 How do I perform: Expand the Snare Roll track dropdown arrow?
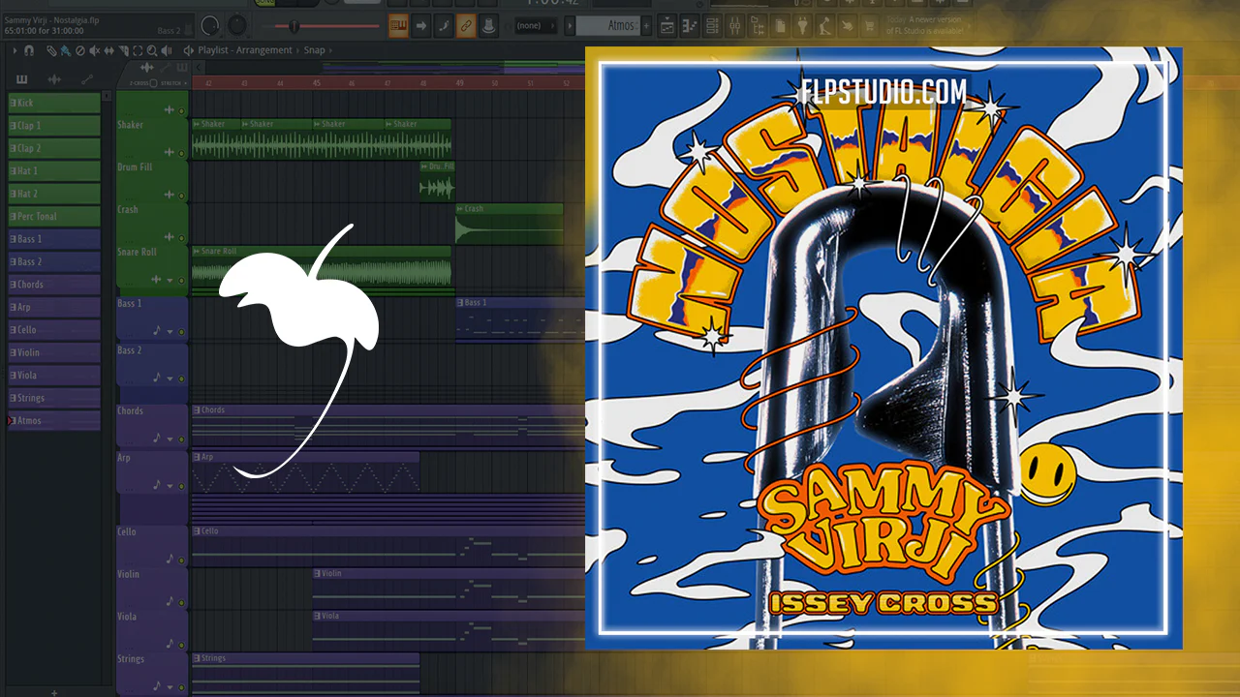pos(170,281)
